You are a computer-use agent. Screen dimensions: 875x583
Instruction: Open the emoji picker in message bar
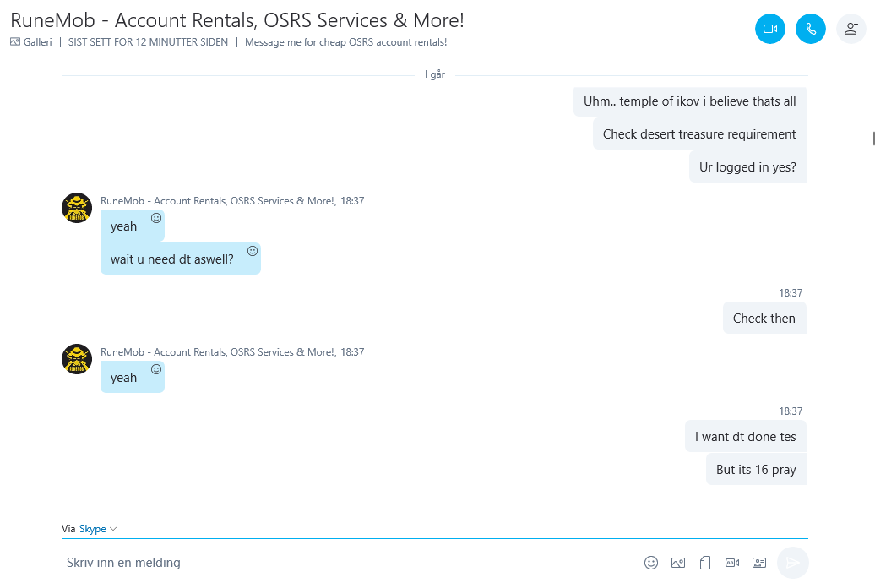[x=650, y=563]
